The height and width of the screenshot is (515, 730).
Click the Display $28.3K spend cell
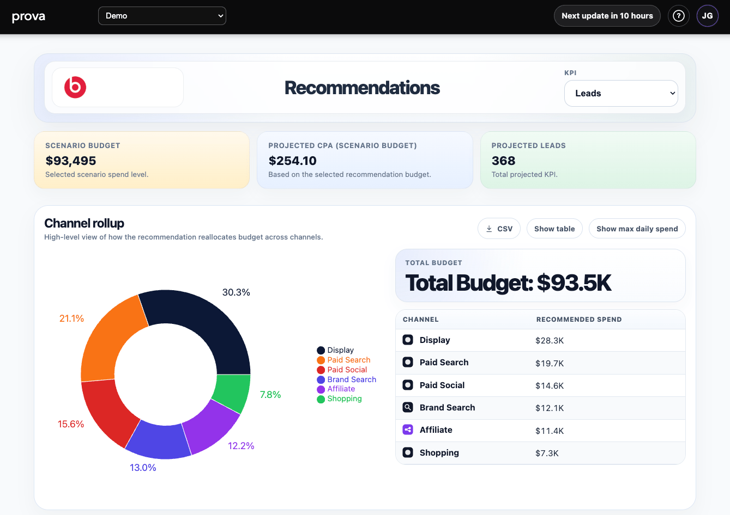tap(550, 341)
